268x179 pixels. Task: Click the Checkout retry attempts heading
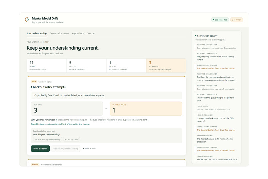coord(48,87)
